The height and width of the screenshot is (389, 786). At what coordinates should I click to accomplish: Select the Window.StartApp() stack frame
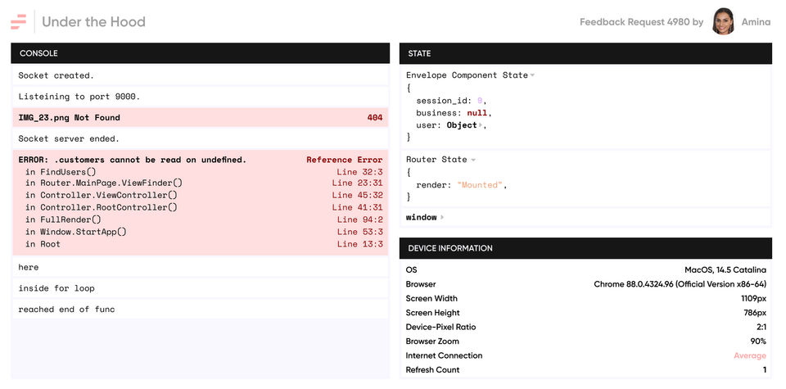[x=75, y=232]
